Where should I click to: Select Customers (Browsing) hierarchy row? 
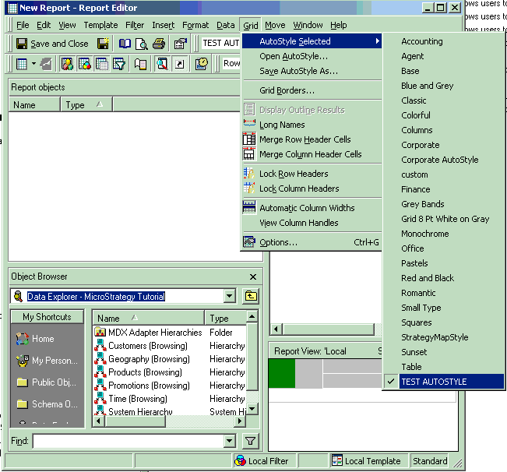point(170,346)
